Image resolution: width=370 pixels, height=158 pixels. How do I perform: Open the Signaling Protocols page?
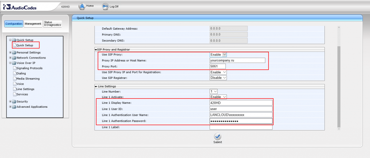(29, 68)
